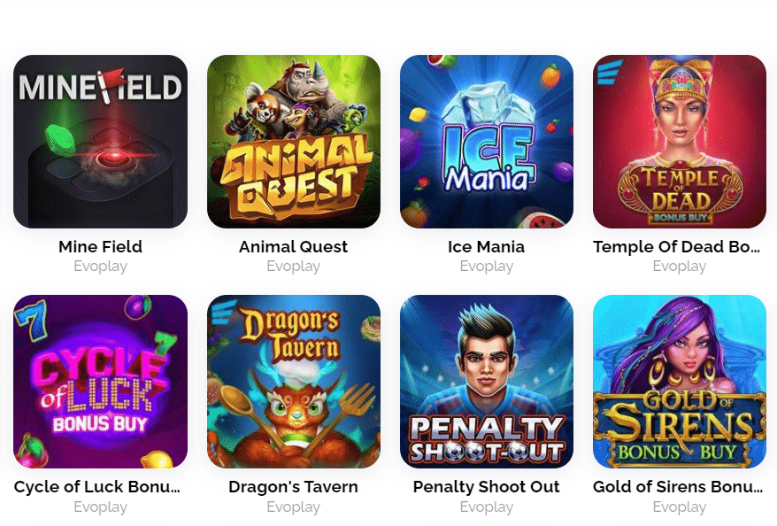
Task: Launch the Penalty Shoot-Out game tile
Action: tap(487, 382)
